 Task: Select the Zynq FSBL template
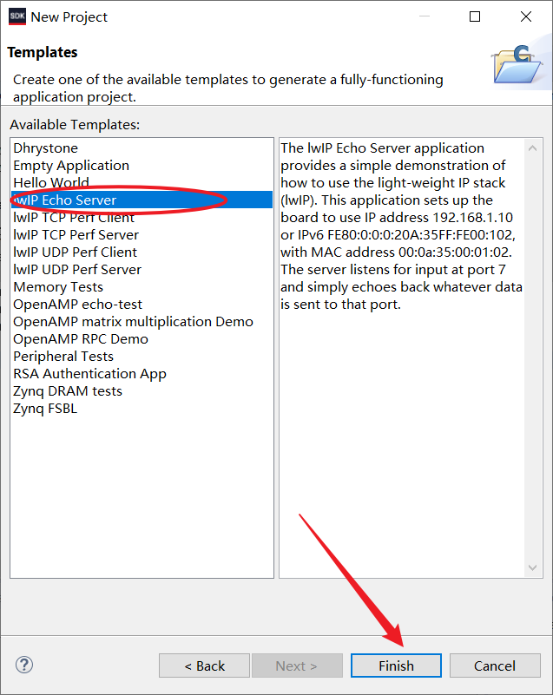pyautogui.click(x=45, y=409)
